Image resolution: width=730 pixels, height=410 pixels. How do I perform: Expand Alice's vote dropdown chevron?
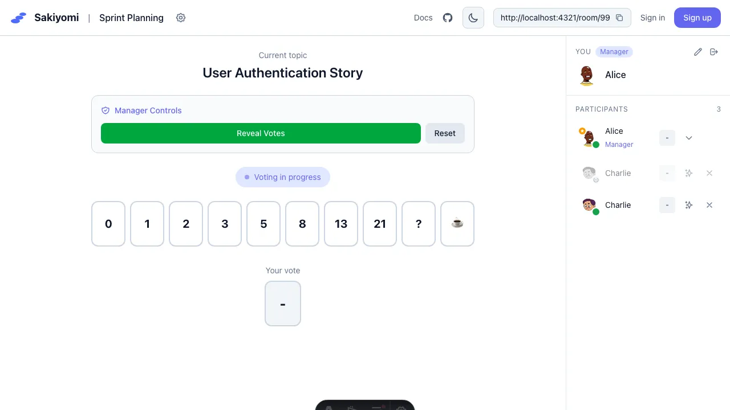pyautogui.click(x=689, y=138)
